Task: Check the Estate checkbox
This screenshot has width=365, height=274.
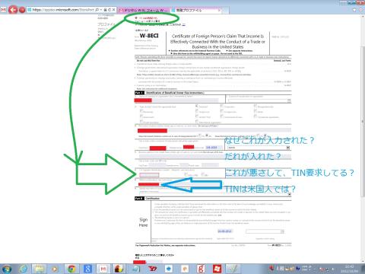Action: click(x=255, y=111)
